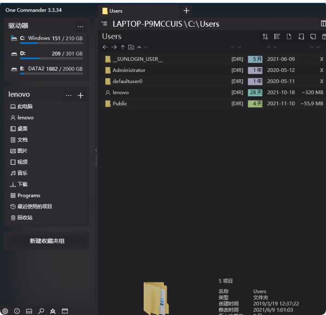
Task: Click the info circle icon in bottom bar
Action: [x=17, y=311]
